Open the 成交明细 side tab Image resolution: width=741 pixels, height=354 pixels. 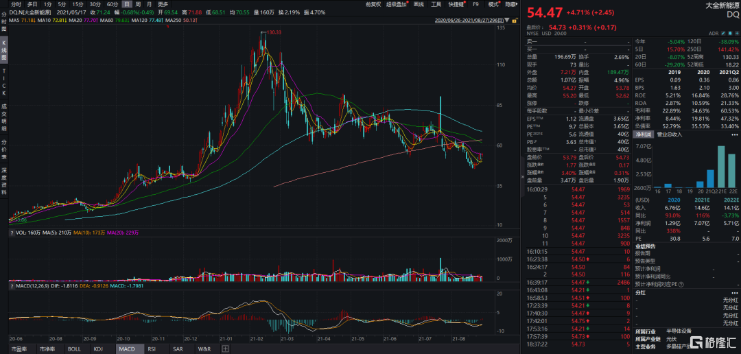[x=4, y=117]
